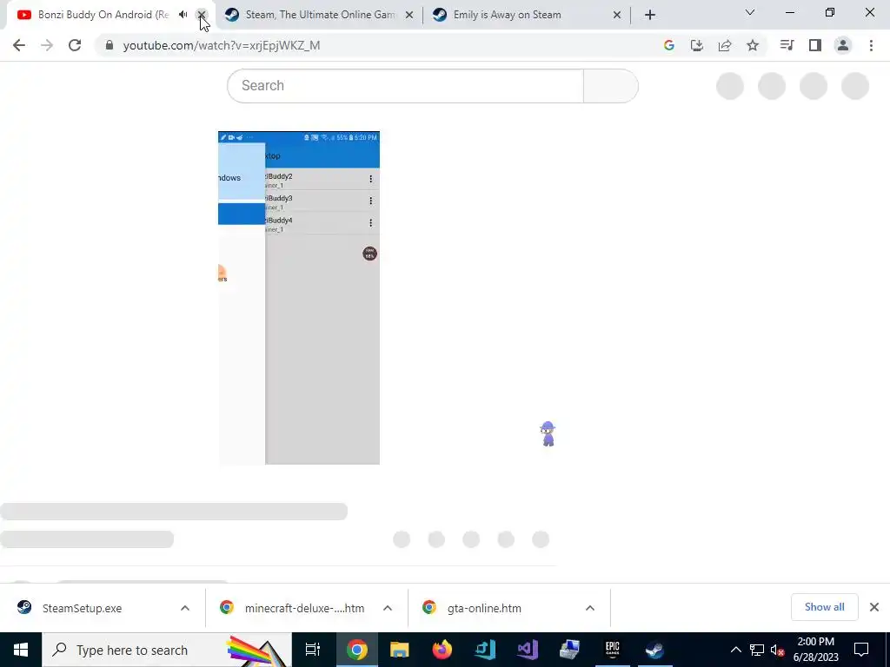
Task: Install app icon in address bar
Action: click(x=697, y=45)
